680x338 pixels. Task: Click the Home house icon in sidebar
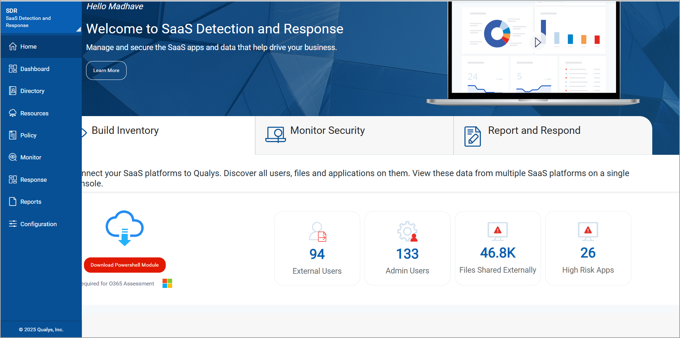(x=13, y=47)
